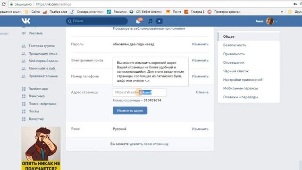
Task: Open the Random.app sidebar app
Action: pos(38,89)
